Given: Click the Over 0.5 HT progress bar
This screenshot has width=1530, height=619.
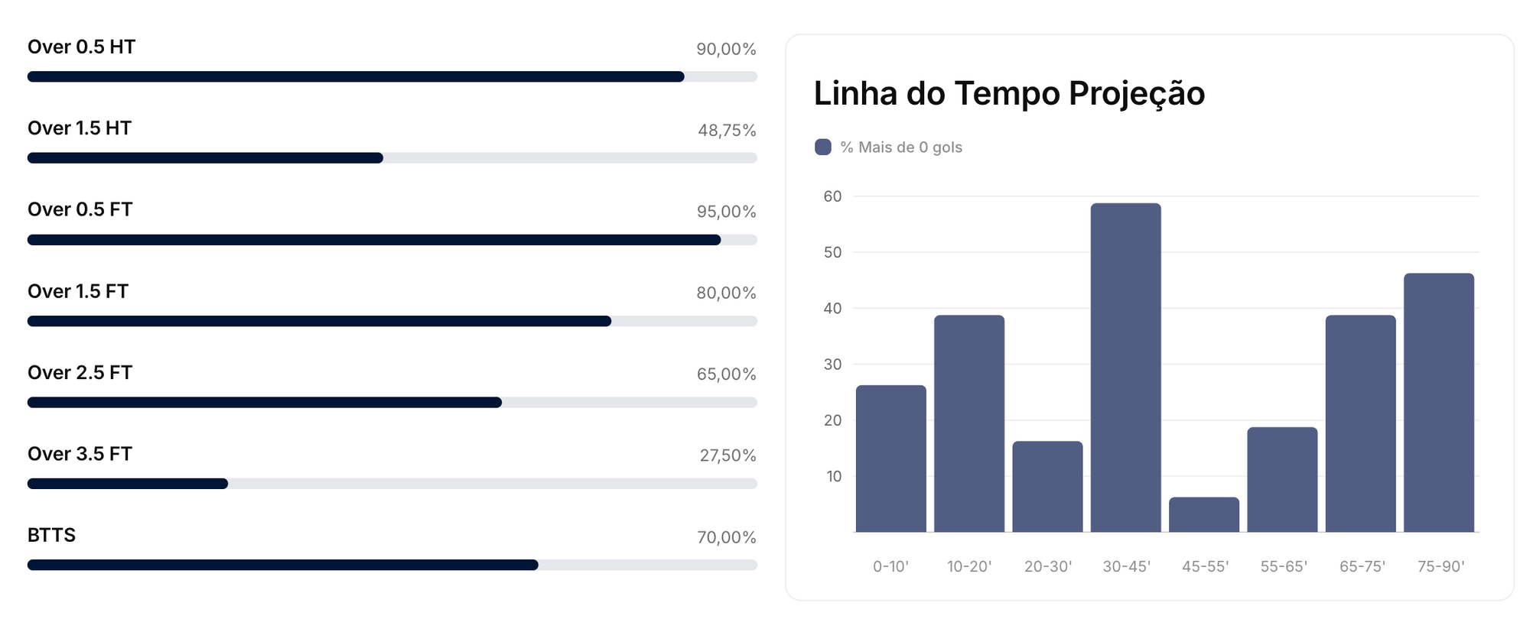Looking at the screenshot, I should coord(392,76).
